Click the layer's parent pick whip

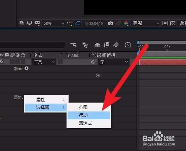coord(94,62)
